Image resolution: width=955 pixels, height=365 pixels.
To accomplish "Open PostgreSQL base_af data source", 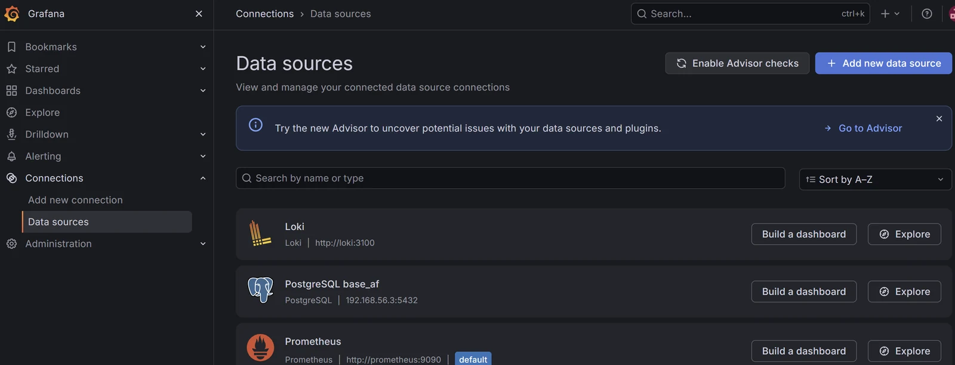I will (x=332, y=284).
